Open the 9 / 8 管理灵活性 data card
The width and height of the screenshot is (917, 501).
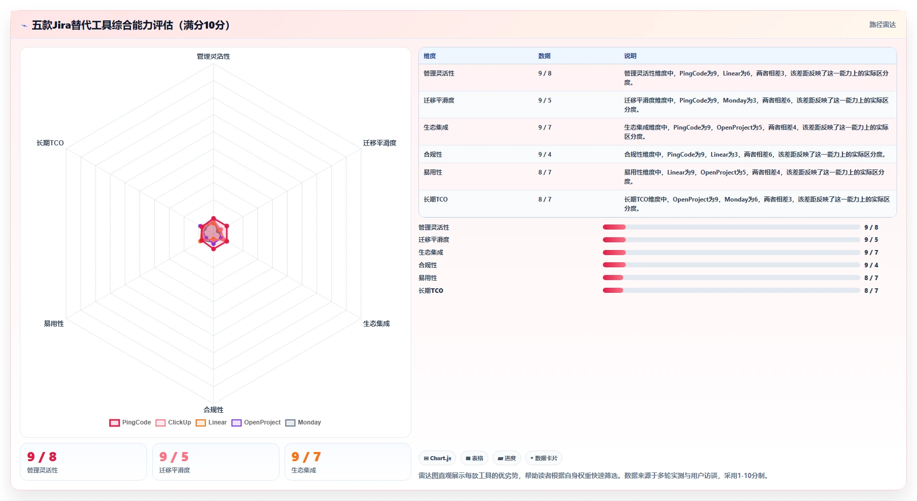[x=83, y=462]
